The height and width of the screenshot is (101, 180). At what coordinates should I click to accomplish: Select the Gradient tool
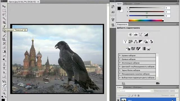(4, 51)
